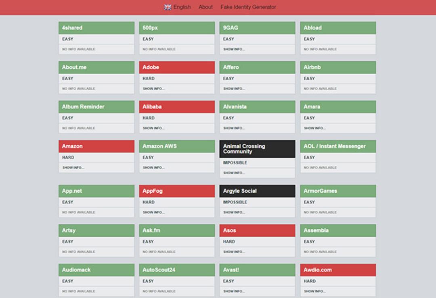Select the Amazon AWS service title
436x298 pixels.
pyautogui.click(x=159, y=146)
